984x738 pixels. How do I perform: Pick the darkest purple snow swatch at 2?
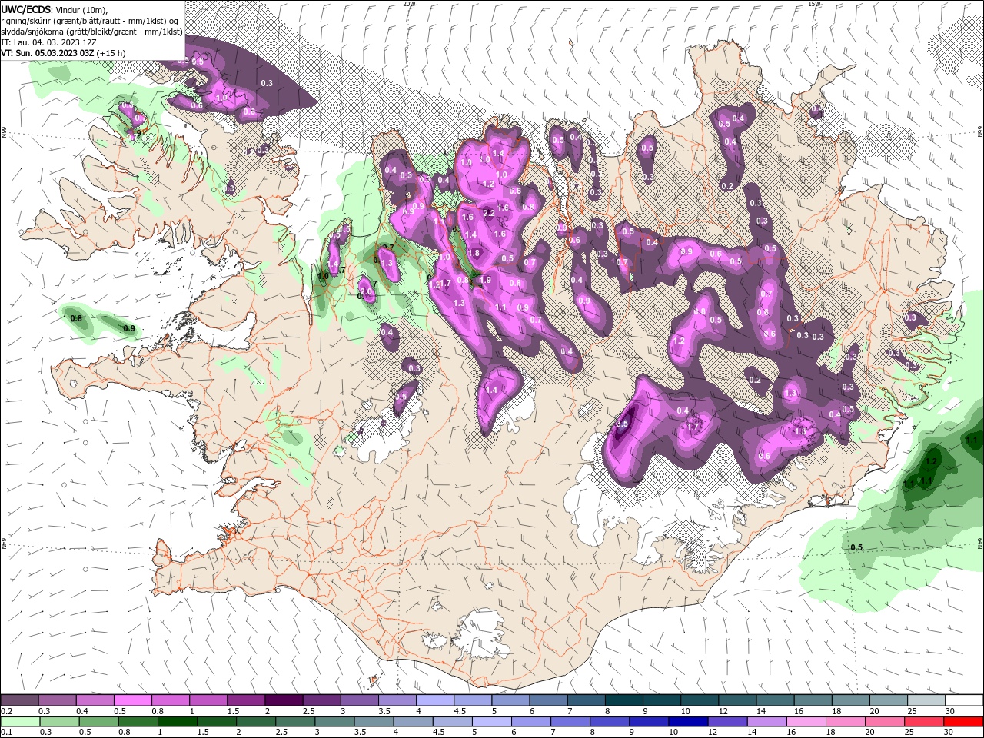284,700
